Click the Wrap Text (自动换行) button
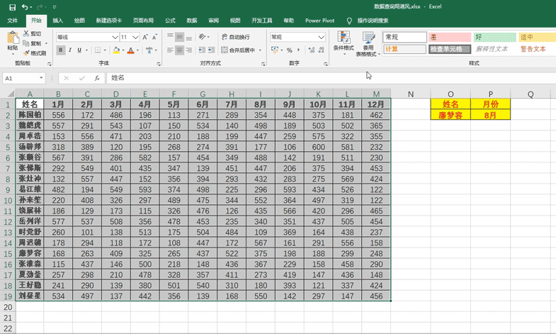Viewport: 556px width, 334px height. pos(235,37)
